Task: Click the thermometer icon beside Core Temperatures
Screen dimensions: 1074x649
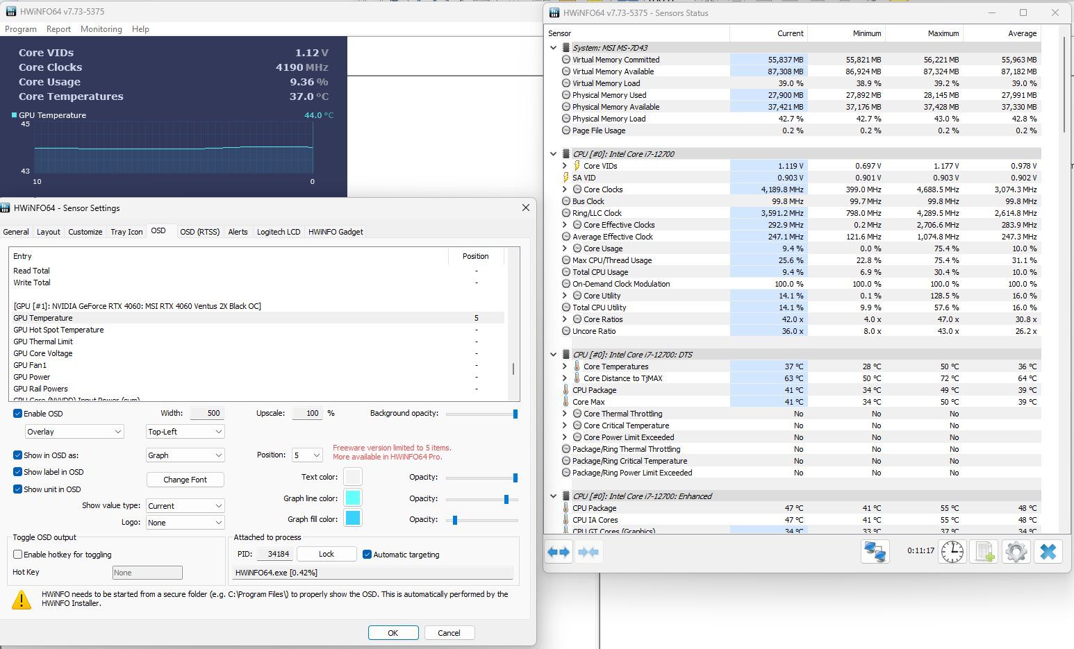Action: [577, 366]
